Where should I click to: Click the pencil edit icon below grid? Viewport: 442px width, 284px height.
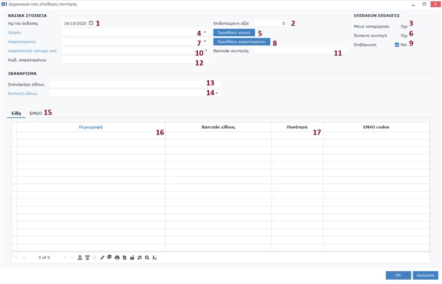click(102, 257)
